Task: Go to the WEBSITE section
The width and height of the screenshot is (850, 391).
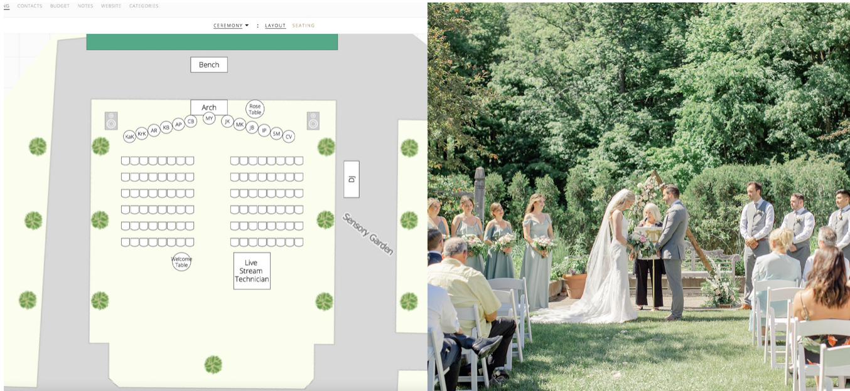Action: click(x=110, y=6)
